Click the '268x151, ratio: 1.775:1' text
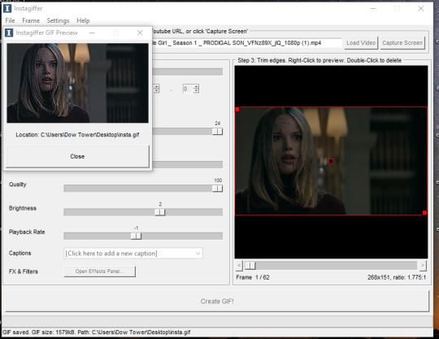 pyautogui.click(x=397, y=277)
